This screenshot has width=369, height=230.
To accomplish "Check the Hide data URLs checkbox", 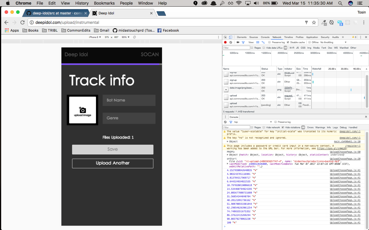I will coord(264,48).
